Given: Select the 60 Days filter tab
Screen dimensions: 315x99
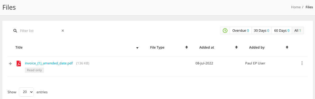Looking at the screenshot, I should coord(282,31).
